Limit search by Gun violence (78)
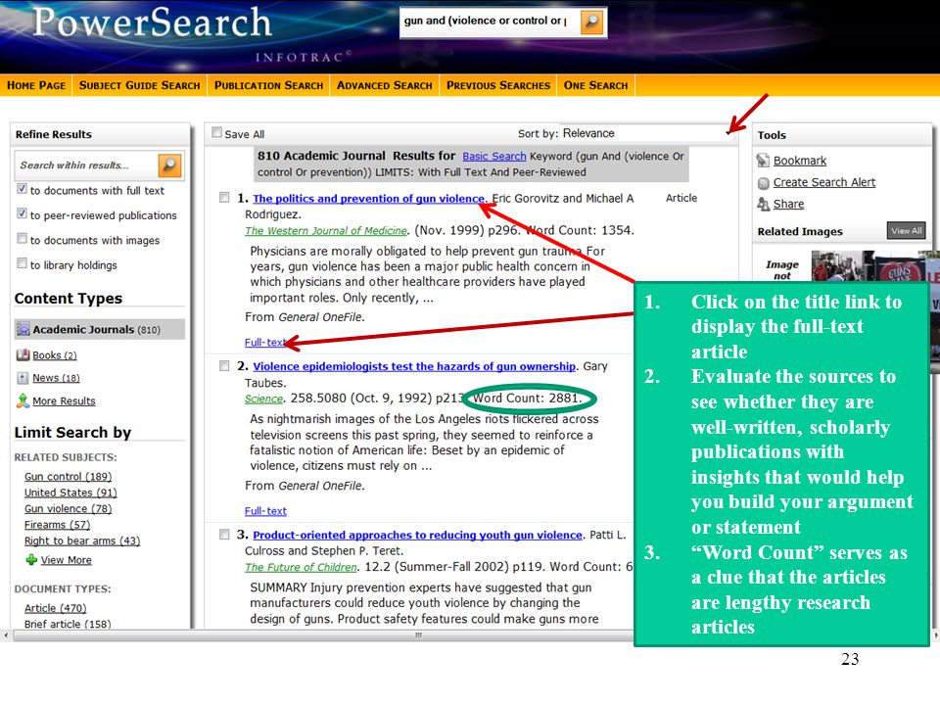The width and height of the screenshot is (940, 705). (68, 509)
